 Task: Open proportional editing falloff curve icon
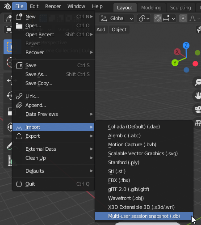click(x=193, y=18)
